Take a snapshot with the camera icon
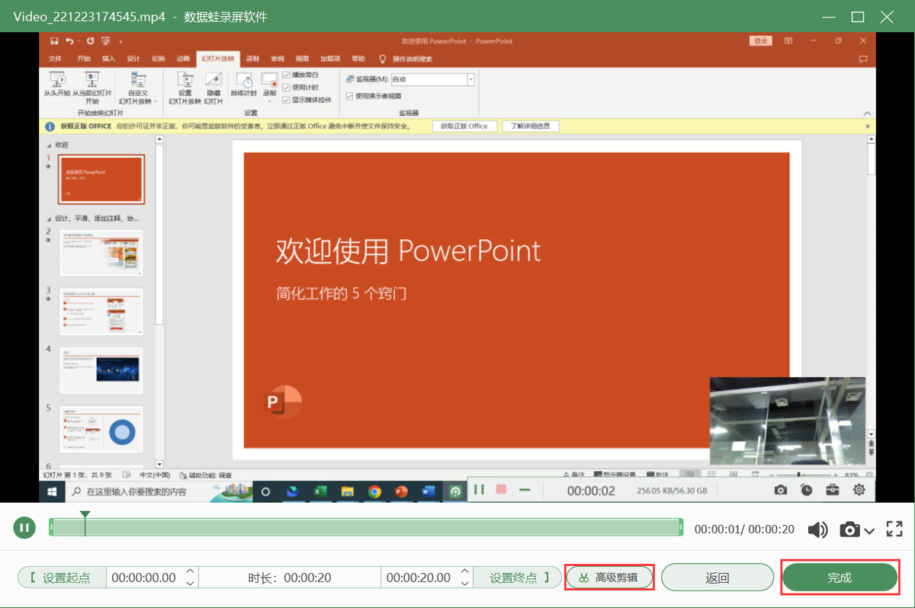Viewport: 915px width, 608px height. pos(849,530)
